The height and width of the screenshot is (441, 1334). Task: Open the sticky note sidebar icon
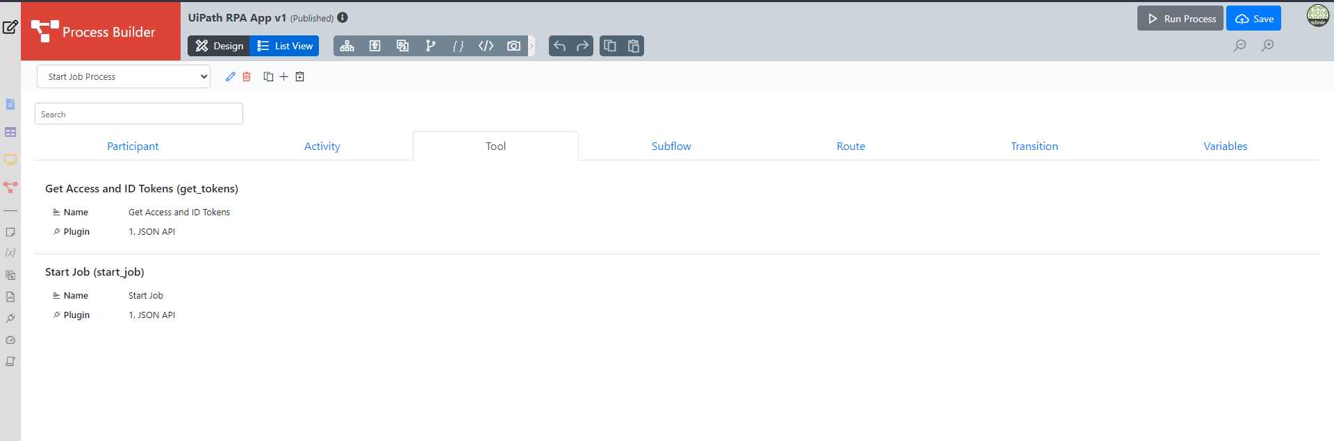coord(10,232)
